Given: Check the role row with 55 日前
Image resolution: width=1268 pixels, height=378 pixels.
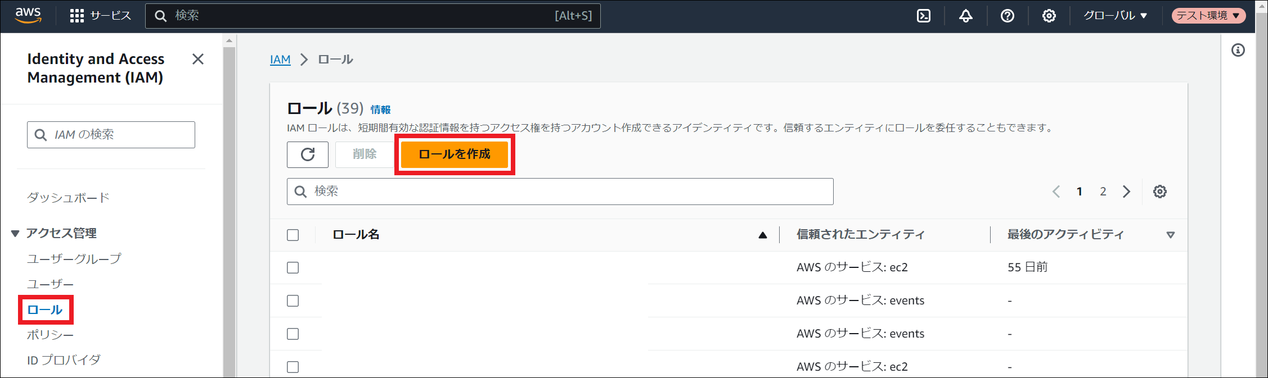Looking at the screenshot, I should pos(293,267).
